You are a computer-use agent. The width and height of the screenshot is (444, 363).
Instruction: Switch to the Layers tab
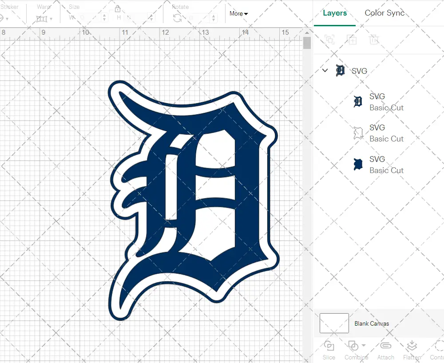click(x=335, y=13)
